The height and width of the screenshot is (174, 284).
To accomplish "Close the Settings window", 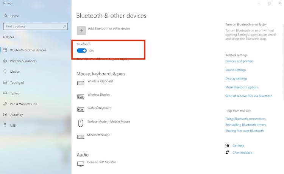I will tap(279, 3).
